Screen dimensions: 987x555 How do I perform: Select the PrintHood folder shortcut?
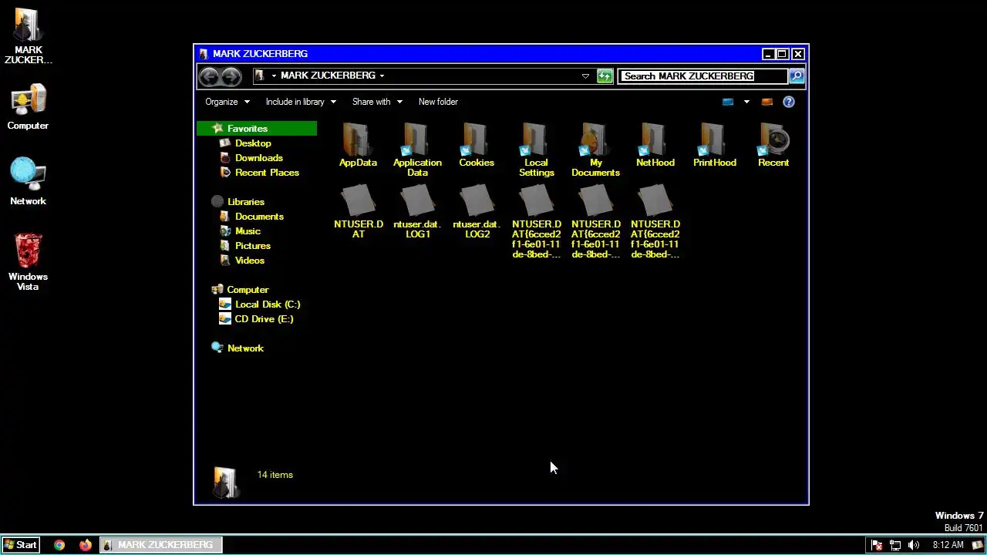tap(714, 145)
